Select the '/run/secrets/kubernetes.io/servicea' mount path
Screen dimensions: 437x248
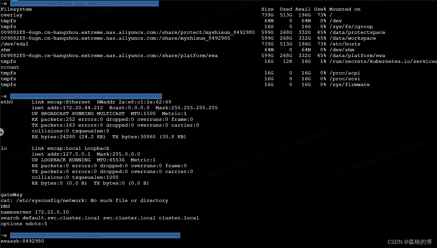(383, 62)
